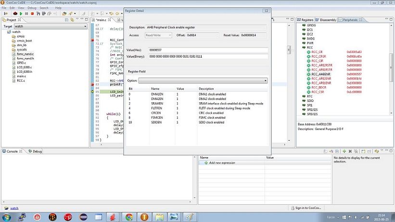Click the remove expression X toolbar icon

350,151
